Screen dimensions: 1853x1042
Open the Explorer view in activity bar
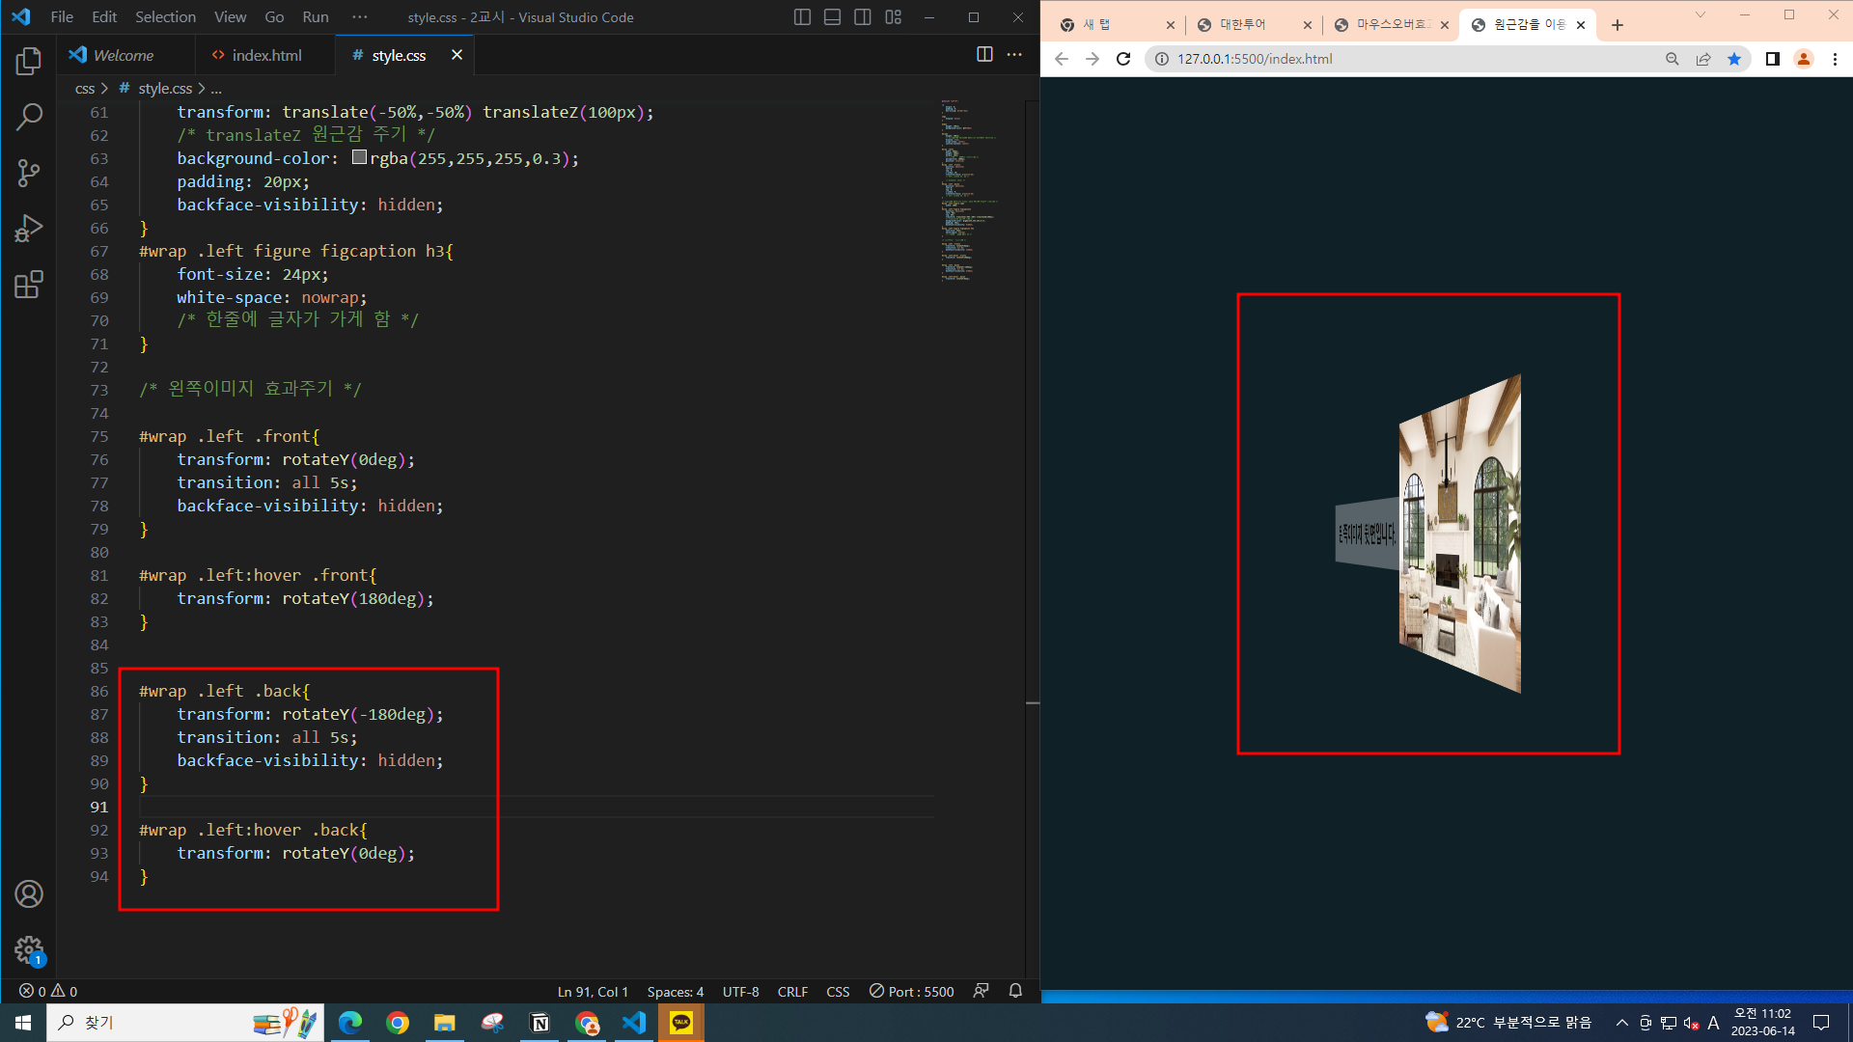(x=29, y=62)
